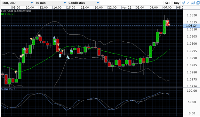Viewport: 200px width, 117px height.
Task: Click the 14:00 time axis label
Action: (x=57, y=8)
